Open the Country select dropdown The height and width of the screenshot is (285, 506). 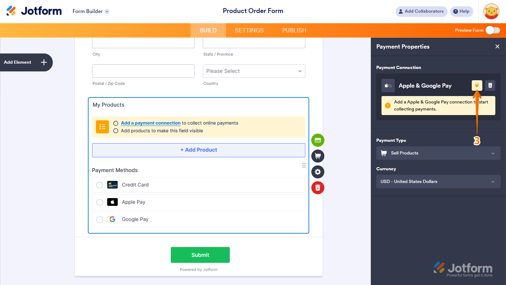pyautogui.click(x=254, y=71)
